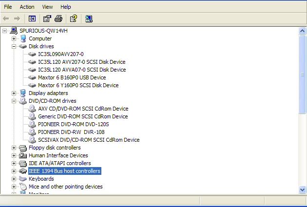
Task: Collapse the Disk drives category
Action: pyautogui.click(x=14, y=46)
